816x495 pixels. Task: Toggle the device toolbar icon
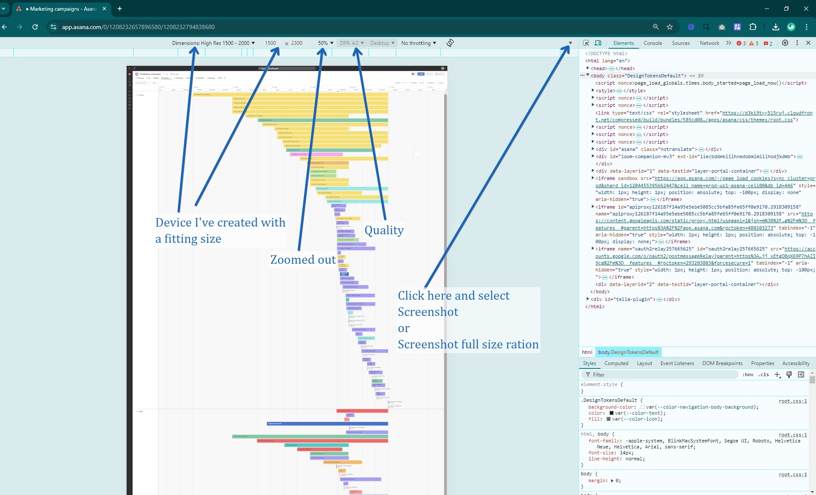(x=598, y=43)
